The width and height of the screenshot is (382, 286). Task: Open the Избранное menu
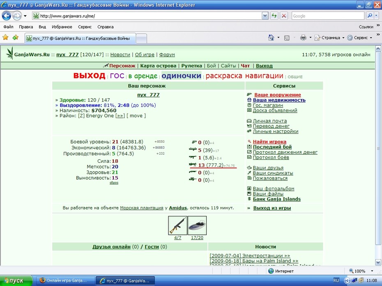62,27
